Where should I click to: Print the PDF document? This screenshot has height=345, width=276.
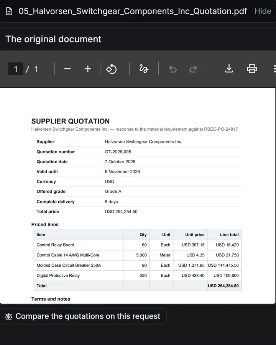click(252, 69)
